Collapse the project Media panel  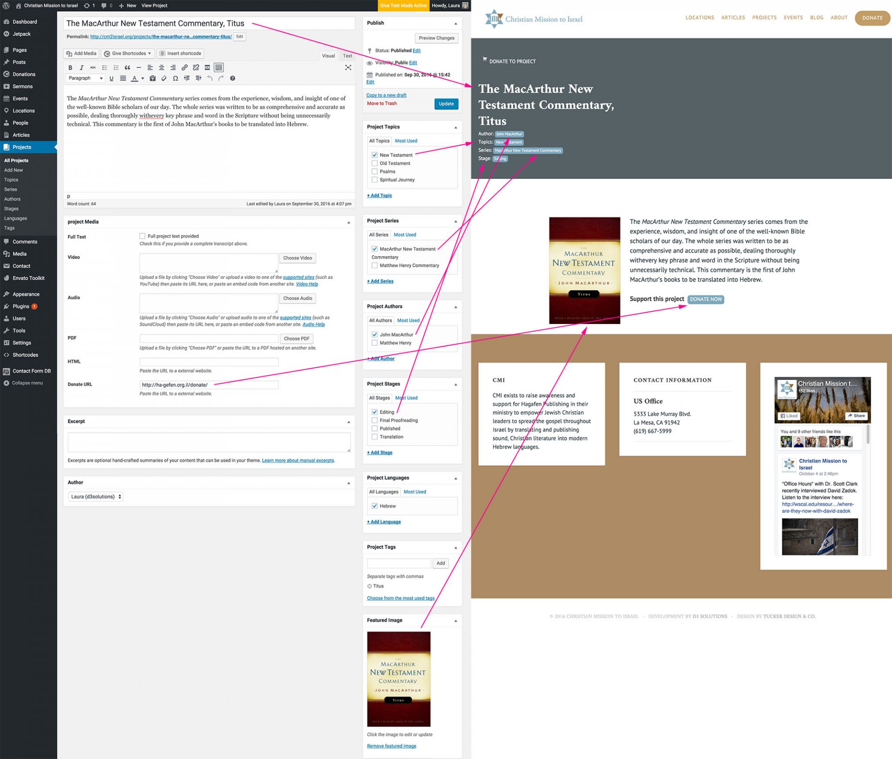coord(349,223)
